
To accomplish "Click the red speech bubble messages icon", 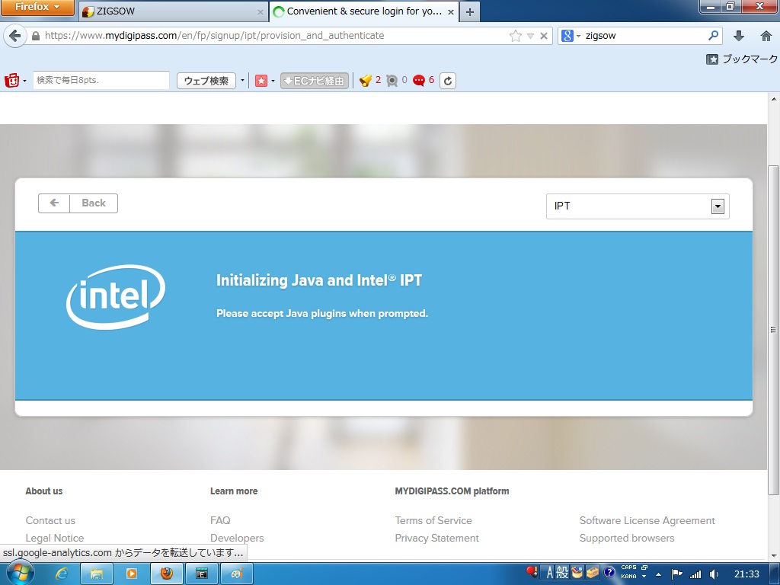I will 419,80.
